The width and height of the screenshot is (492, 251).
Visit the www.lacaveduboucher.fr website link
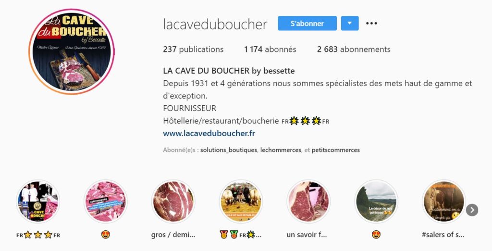[209, 133]
